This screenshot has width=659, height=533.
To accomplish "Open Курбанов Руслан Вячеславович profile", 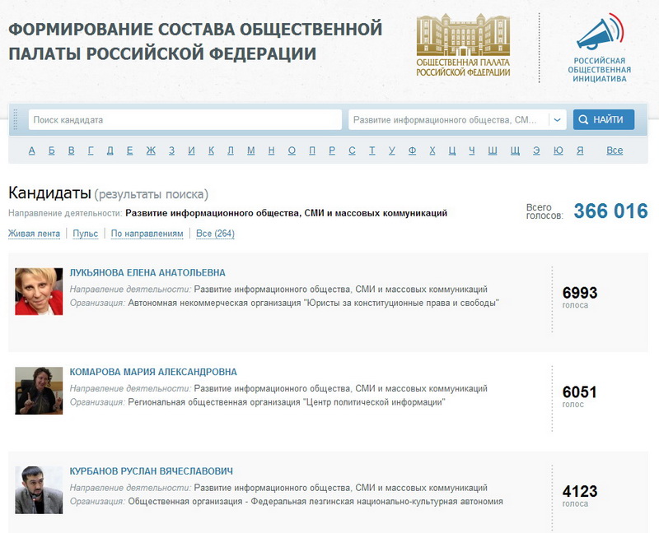I will (152, 471).
